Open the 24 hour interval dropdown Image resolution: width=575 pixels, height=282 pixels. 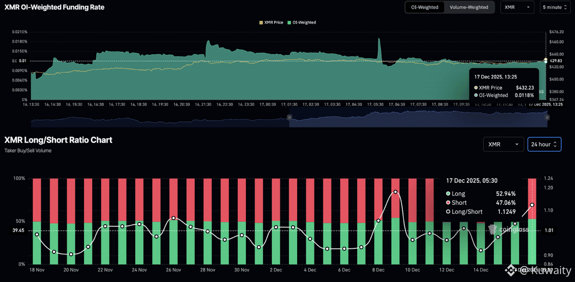(544, 144)
